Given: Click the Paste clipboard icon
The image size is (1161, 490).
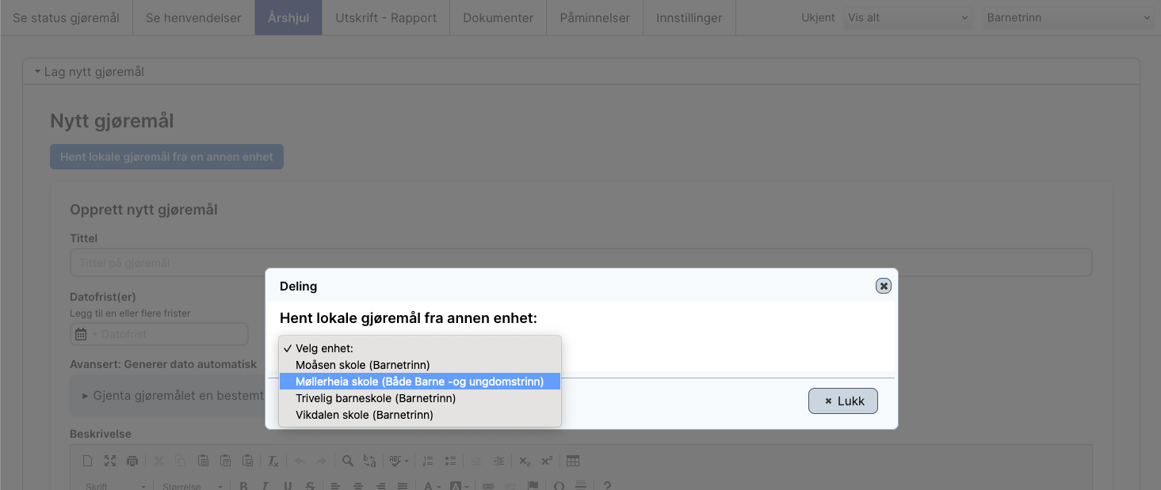Looking at the screenshot, I should coord(203,461).
